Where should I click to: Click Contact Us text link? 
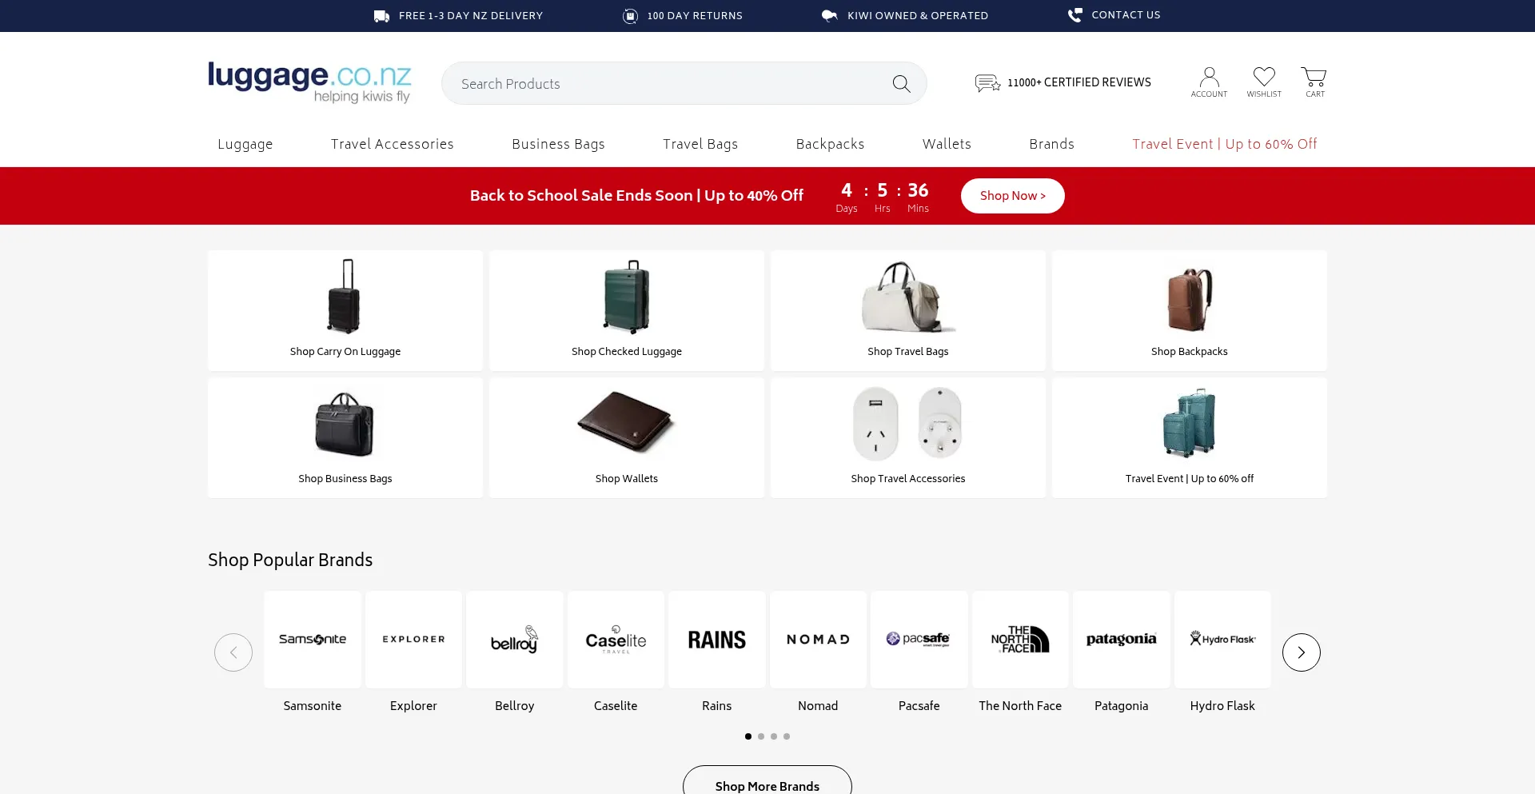1126,15
